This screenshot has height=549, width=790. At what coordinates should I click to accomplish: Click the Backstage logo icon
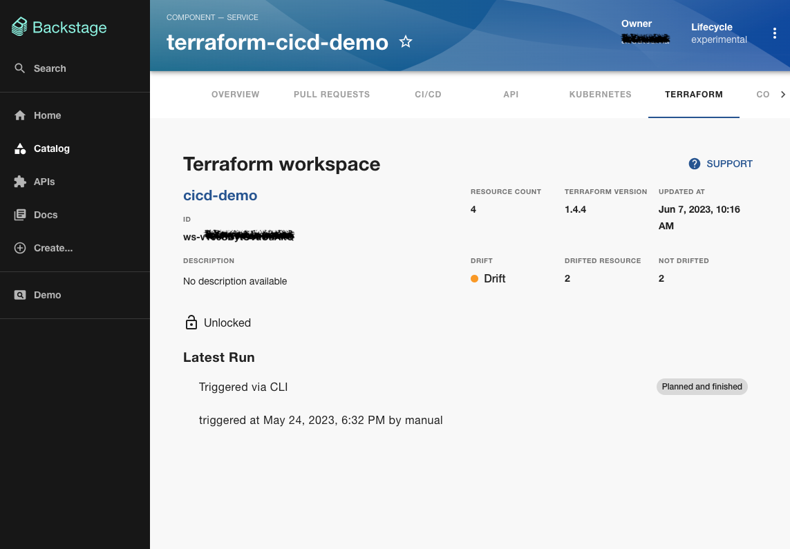pos(19,27)
